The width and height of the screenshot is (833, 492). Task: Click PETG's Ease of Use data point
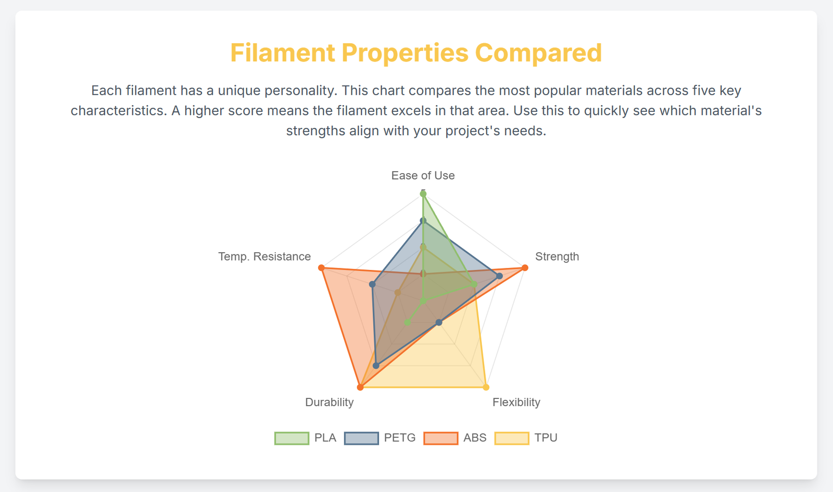[423, 221]
